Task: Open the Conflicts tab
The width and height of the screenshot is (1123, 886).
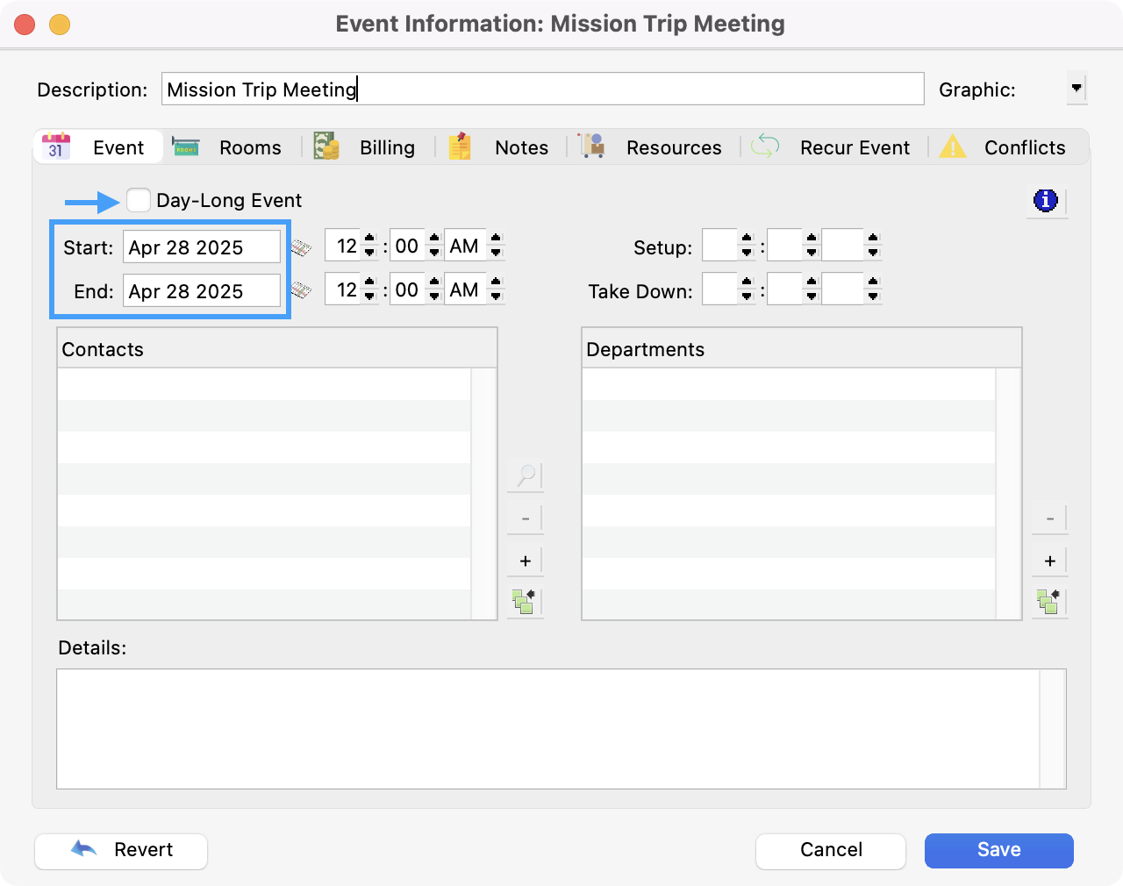Action: [1004, 147]
